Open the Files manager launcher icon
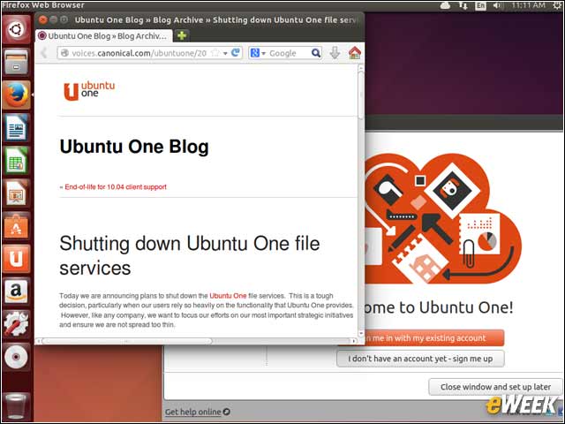The height and width of the screenshot is (424, 565). pos(16,62)
